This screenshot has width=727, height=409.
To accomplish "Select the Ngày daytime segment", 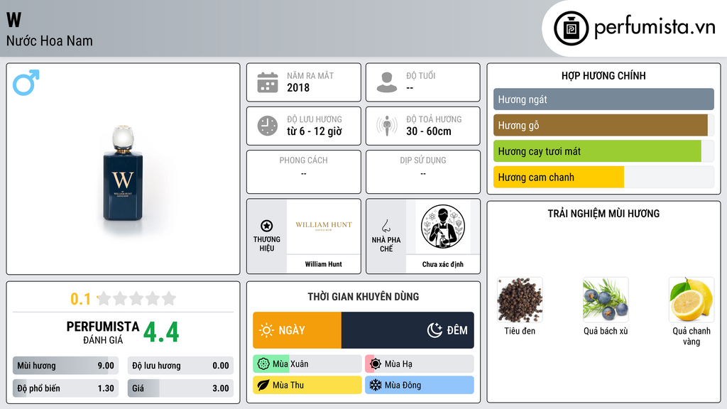I will point(297,330).
